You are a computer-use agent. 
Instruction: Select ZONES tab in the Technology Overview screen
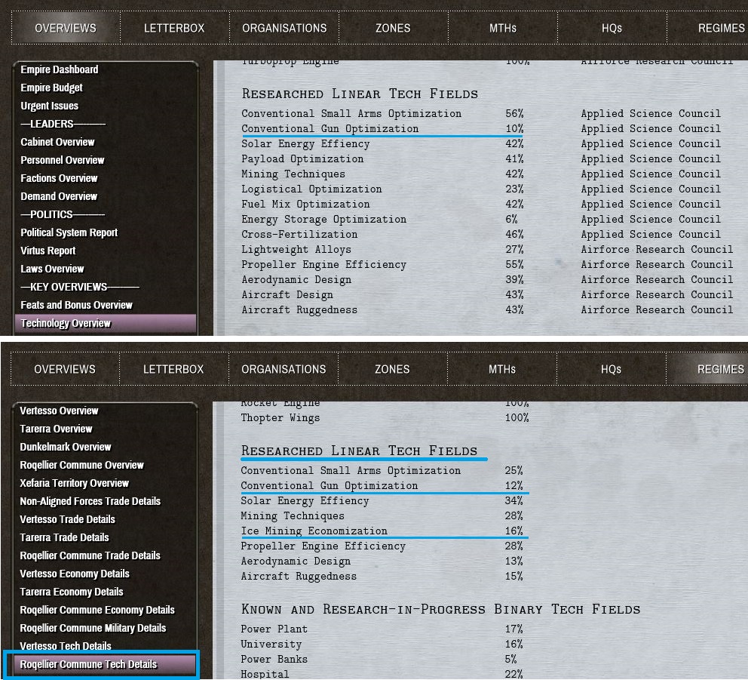point(393,28)
